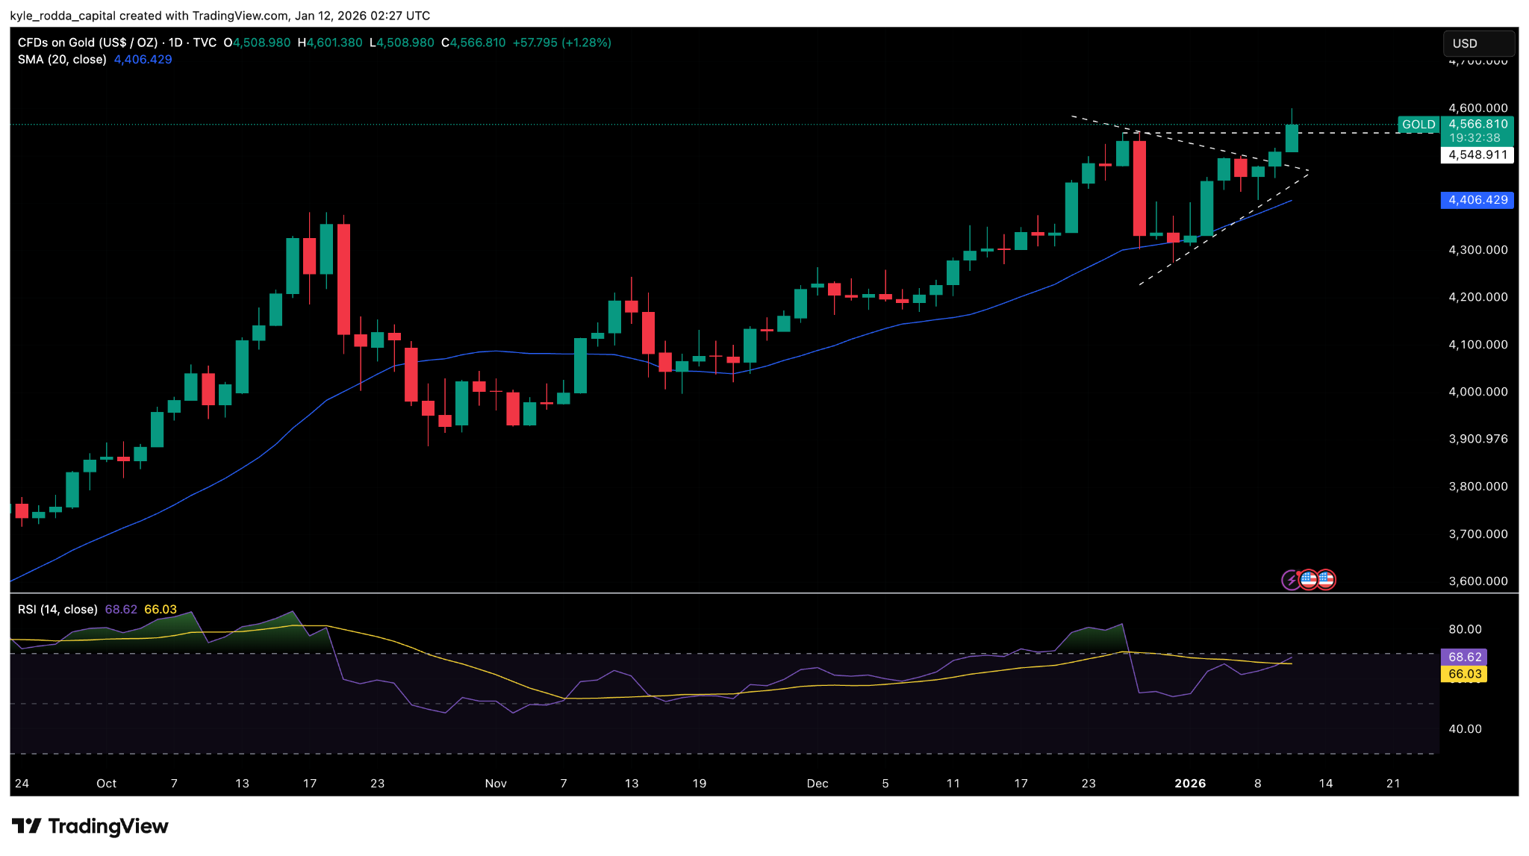The image size is (1529, 856).
Task: Click the 4,566.810 current price label
Action: pos(1477,124)
